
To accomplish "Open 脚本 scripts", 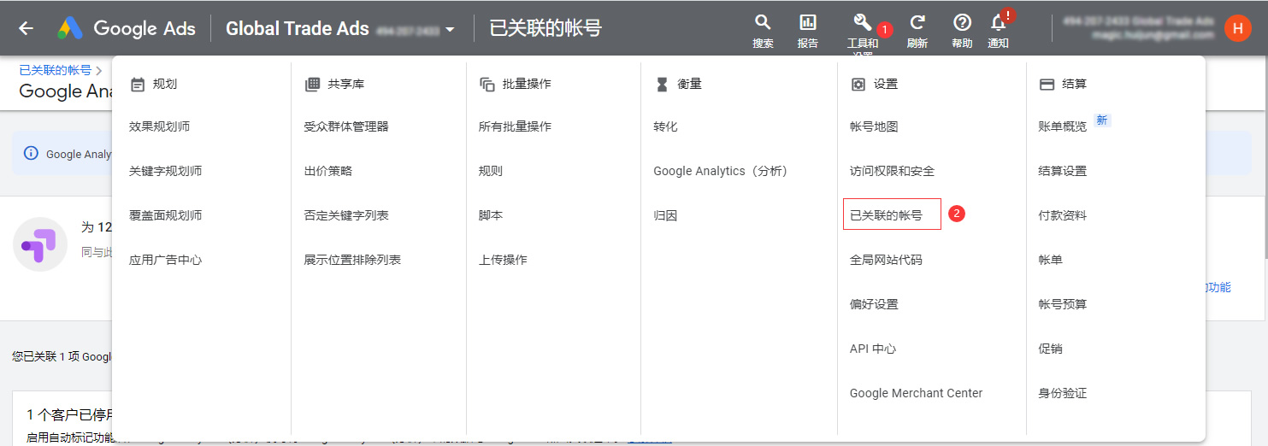I will click(491, 215).
